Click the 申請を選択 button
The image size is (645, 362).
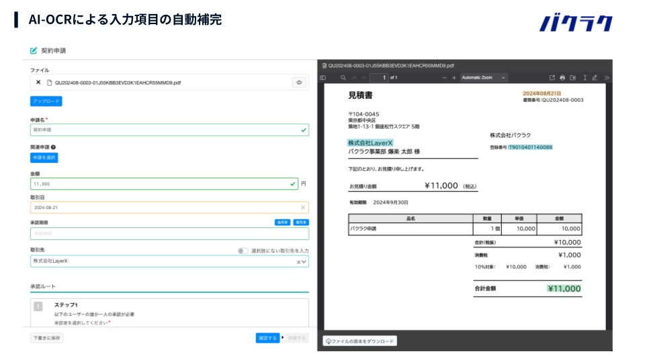(x=44, y=158)
